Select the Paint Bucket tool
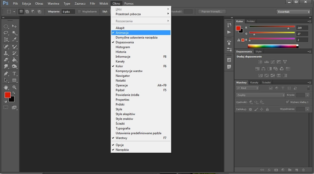The image size is (314, 174). point(14,60)
